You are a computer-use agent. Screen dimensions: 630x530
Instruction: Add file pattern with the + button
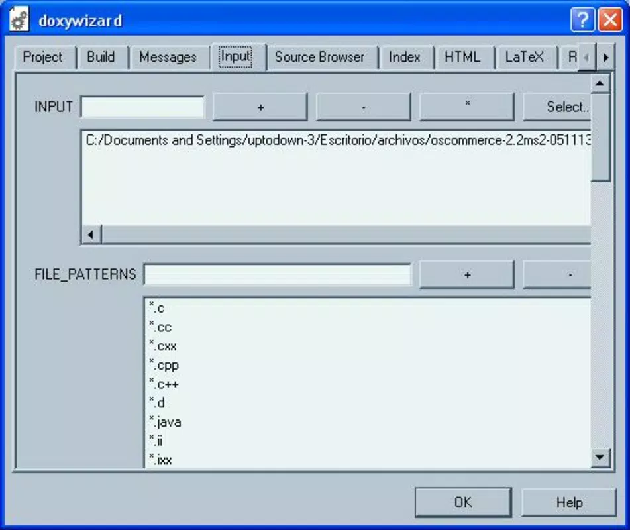[x=467, y=274]
